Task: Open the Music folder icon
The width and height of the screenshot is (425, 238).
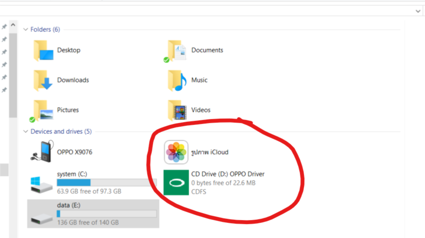Action: click(x=177, y=80)
